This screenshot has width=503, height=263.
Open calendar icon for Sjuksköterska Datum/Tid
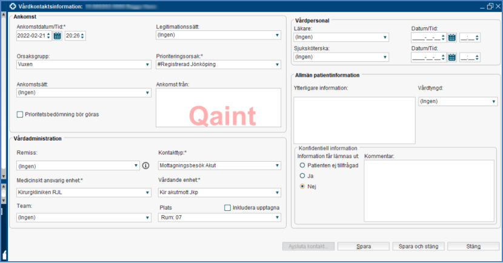point(451,58)
